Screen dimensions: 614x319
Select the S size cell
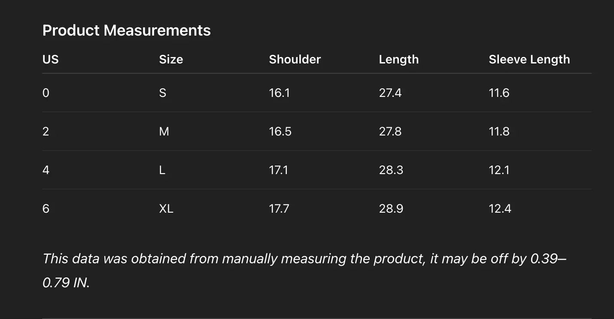pos(163,93)
